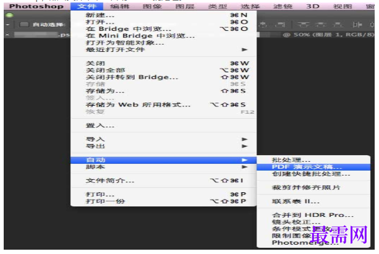The image size is (379, 254).
Task: Choose 置入... menu item
Action: pyautogui.click(x=163, y=125)
